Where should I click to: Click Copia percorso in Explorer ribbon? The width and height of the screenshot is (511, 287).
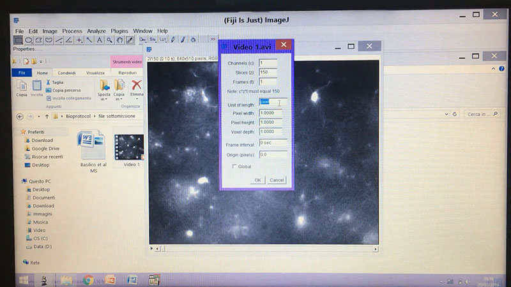coord(63,90)
